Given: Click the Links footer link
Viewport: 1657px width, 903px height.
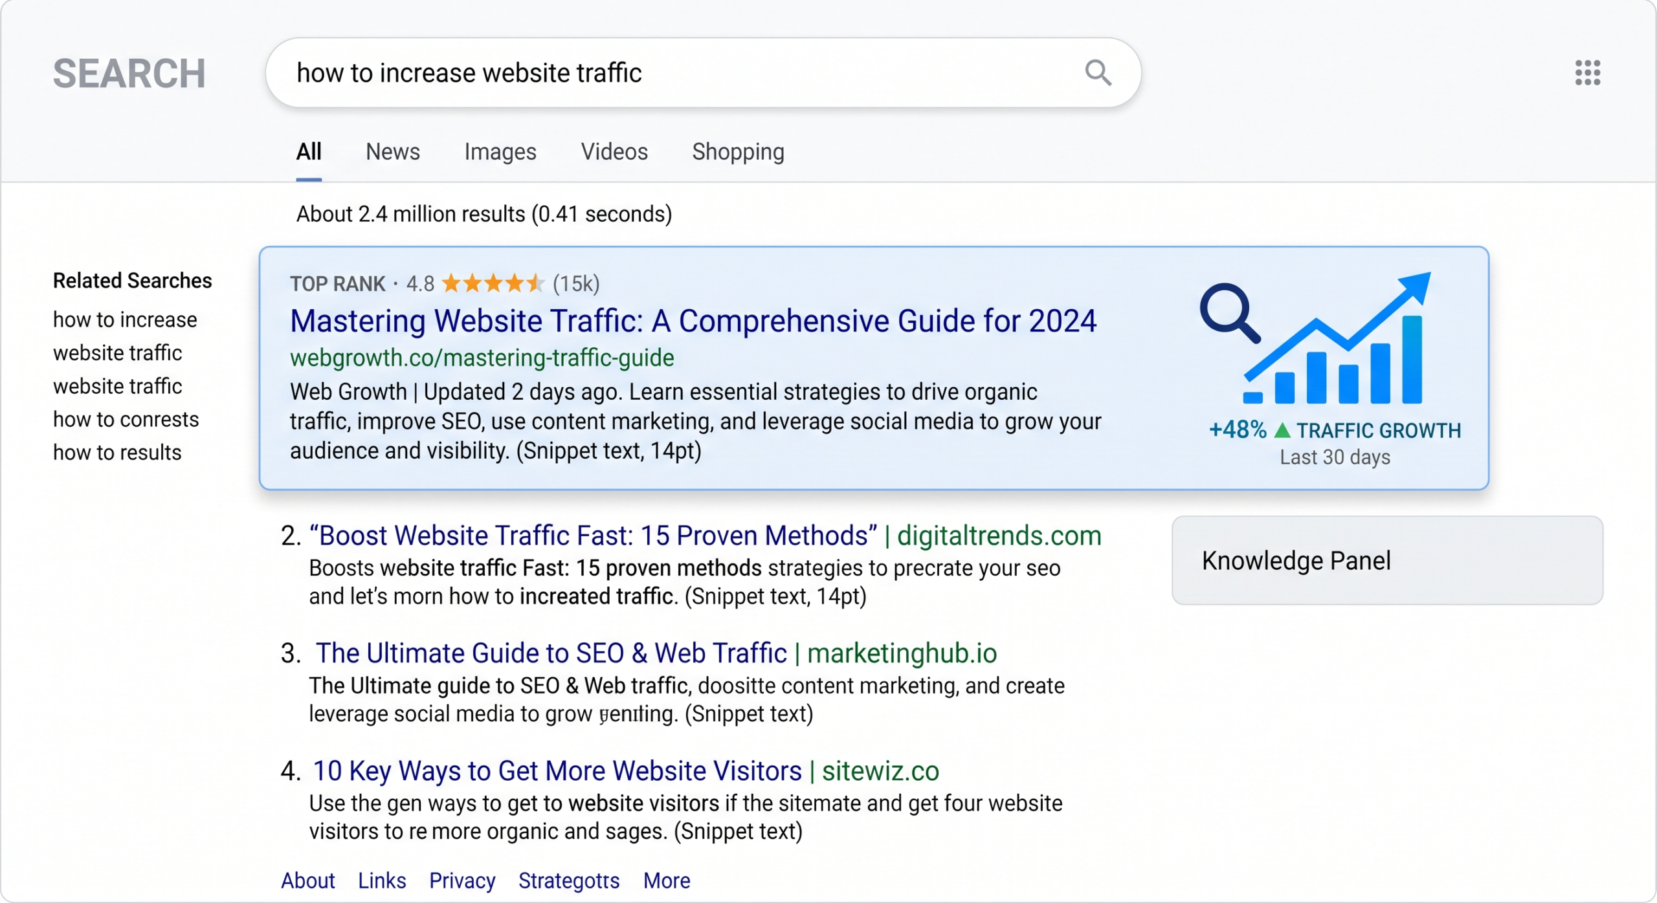Looking at the screenshot, I should [x=382, y=880].
